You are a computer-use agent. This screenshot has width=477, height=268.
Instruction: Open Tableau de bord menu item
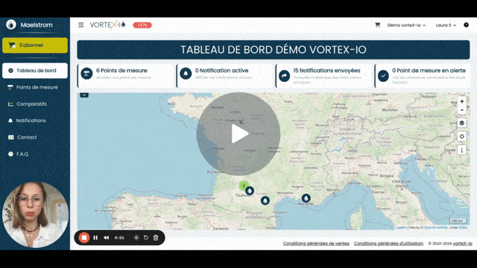pos(35,71)
